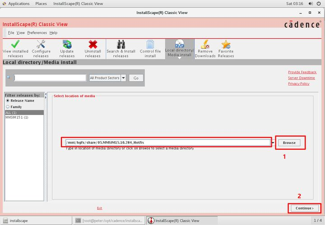The width and height of the screenshot is (325, 225).
Task: Select Release Name filter radio
Action: click(x=8, y=101)
